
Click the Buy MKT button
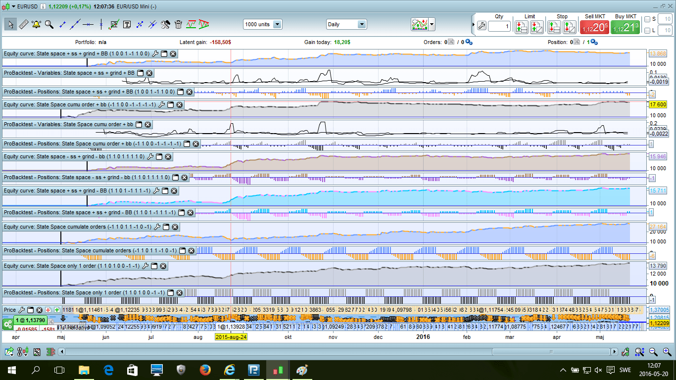626,27
